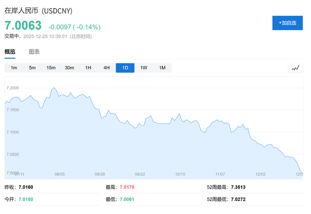Switch to the 概览 tab
The height and width of the screenshot is (214, 311).
[x=10, y=52]
